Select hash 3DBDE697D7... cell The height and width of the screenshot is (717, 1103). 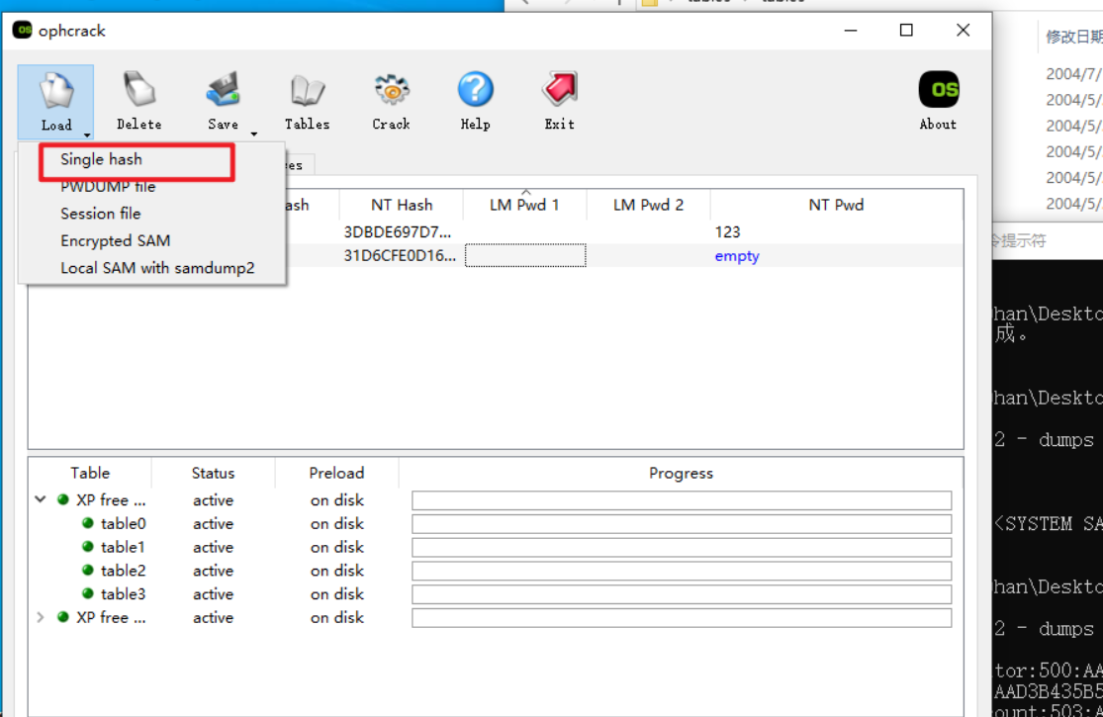coord(398,232)
